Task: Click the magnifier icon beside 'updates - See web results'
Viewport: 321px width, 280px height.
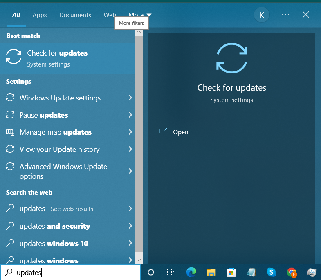Action: pyautogui.click(x=10, y=208)
